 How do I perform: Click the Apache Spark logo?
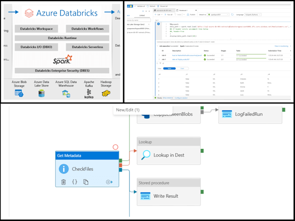click(x=62, y=59)
